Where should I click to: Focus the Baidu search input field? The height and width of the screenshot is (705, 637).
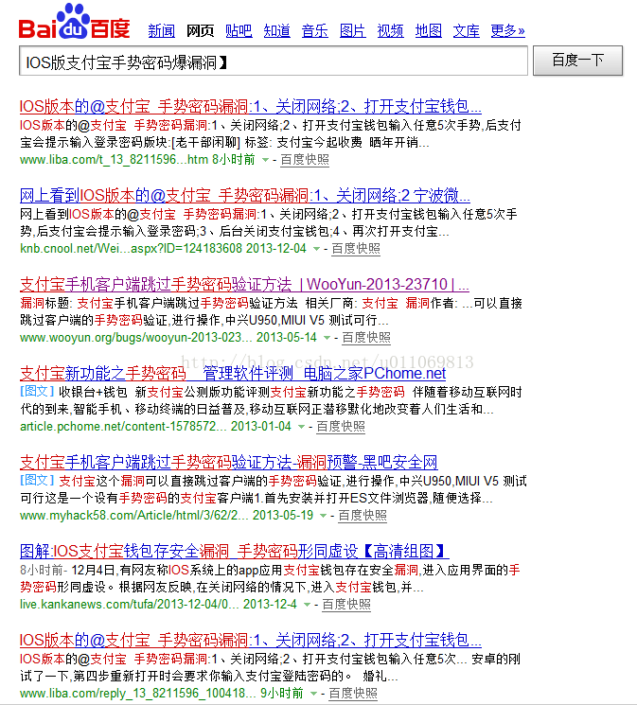[274, 61]
